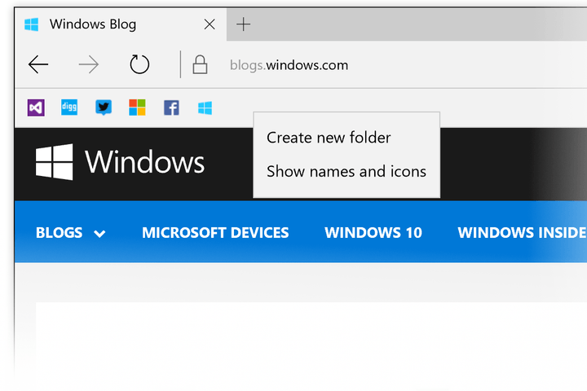The width and height of the screenshot is (587, 391).
Task: Open the Windows logo favorite in favorites bar
Action: [x=205, y=108]
